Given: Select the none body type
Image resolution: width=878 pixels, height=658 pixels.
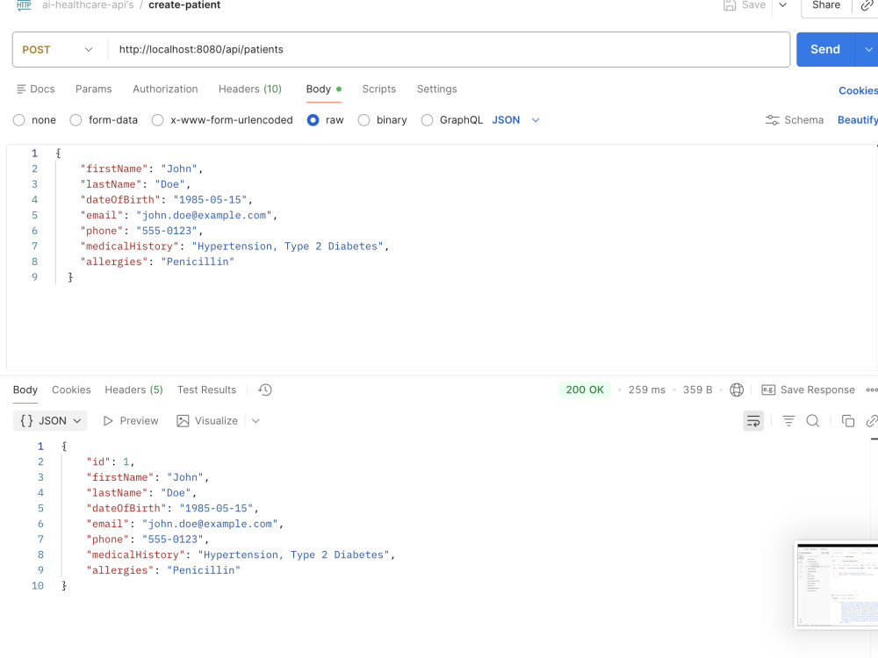Looking at the screenshot, I should [19, 120].
